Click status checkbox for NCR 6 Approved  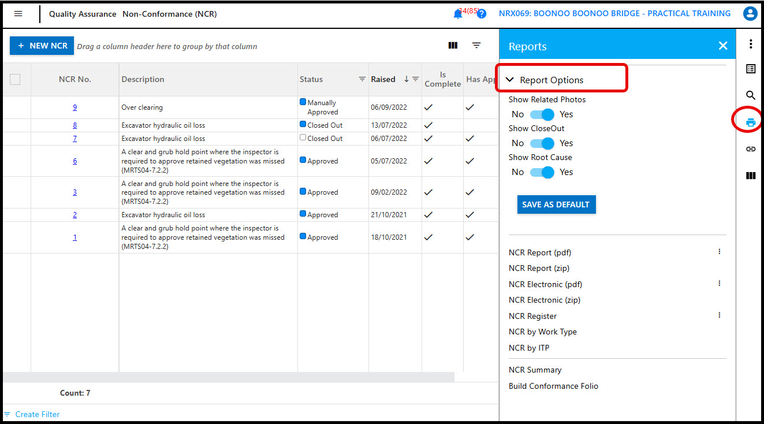[x=303, y=161]
